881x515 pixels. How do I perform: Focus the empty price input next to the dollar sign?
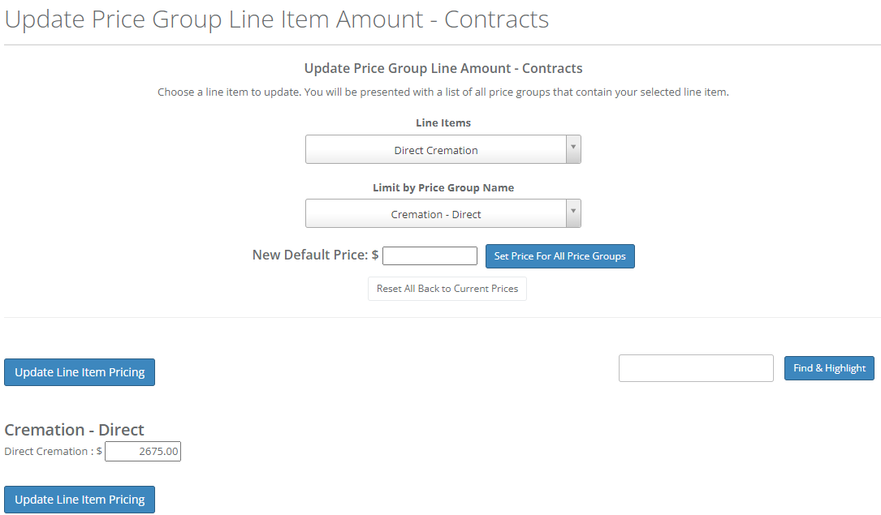pyautogui.click(x=430, y=255)
